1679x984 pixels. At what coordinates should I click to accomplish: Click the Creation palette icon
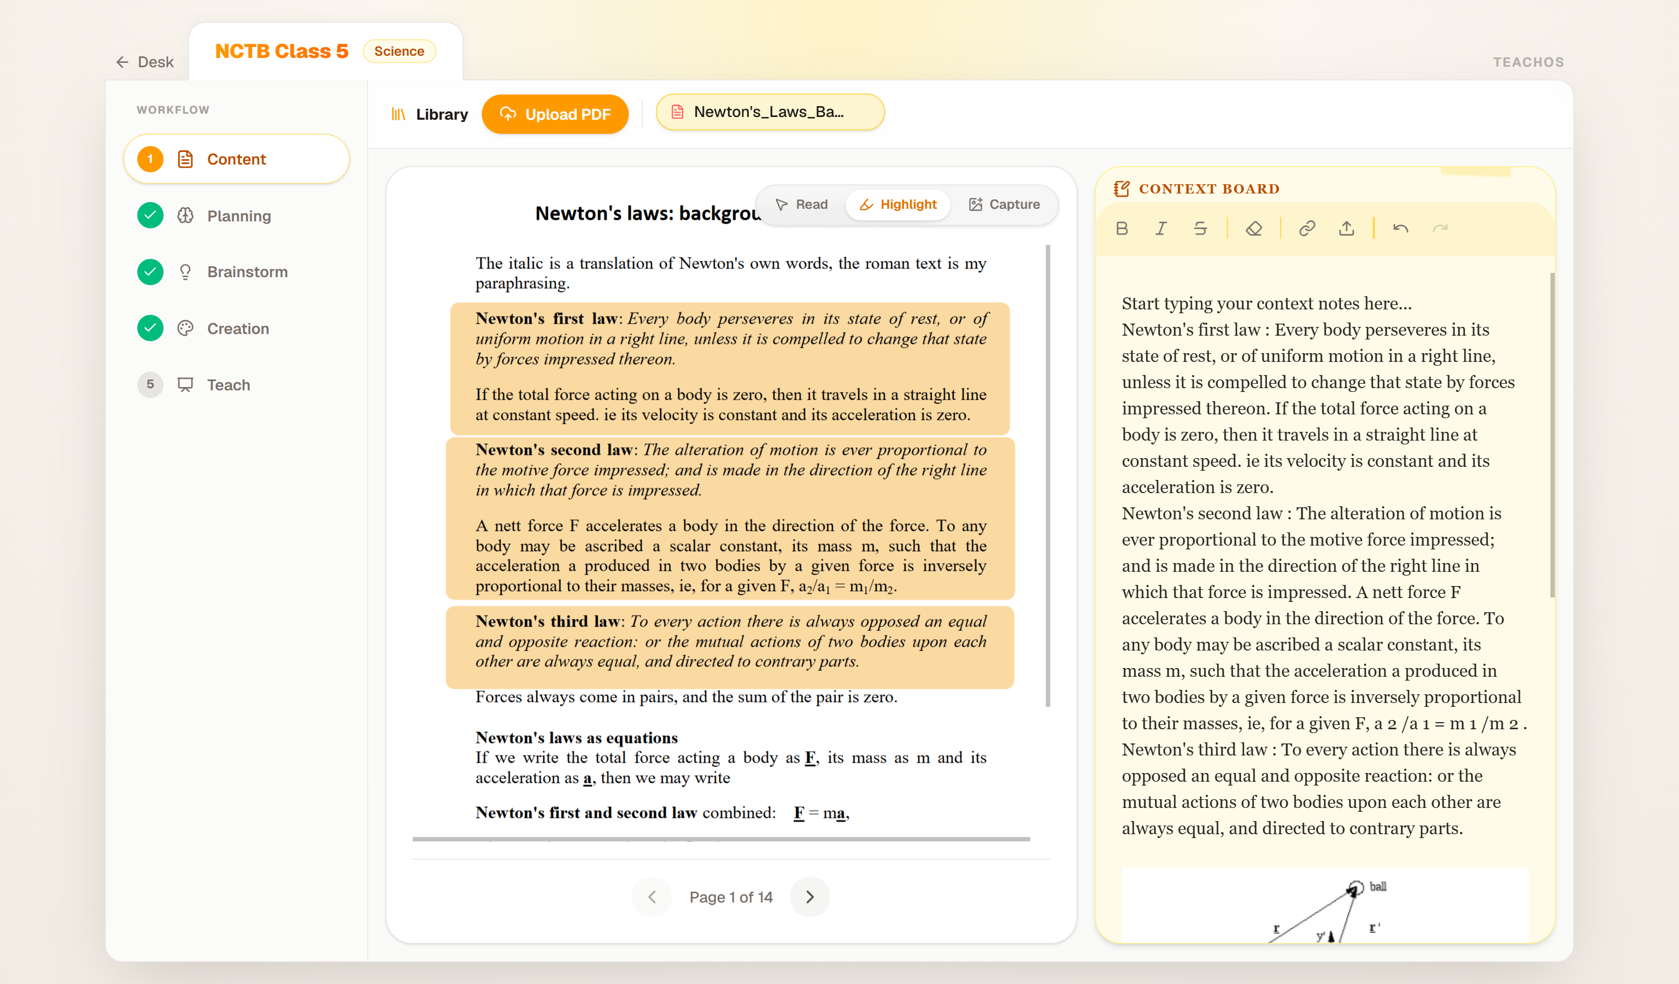[185, 329]
